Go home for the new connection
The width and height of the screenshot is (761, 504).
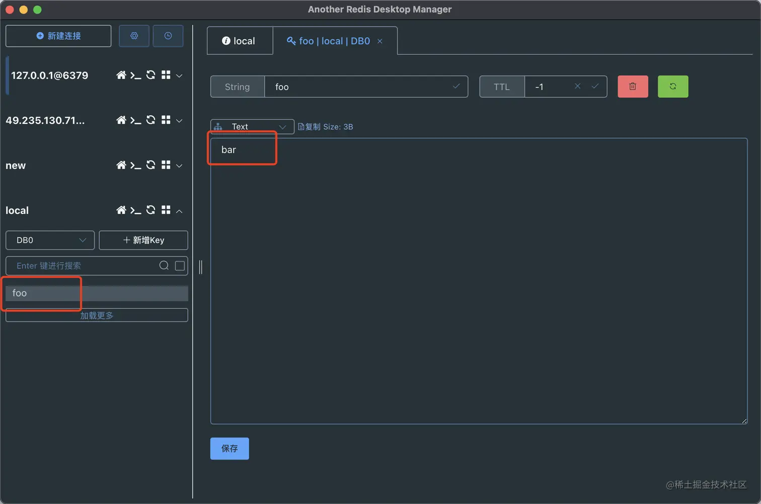(121, 165)
